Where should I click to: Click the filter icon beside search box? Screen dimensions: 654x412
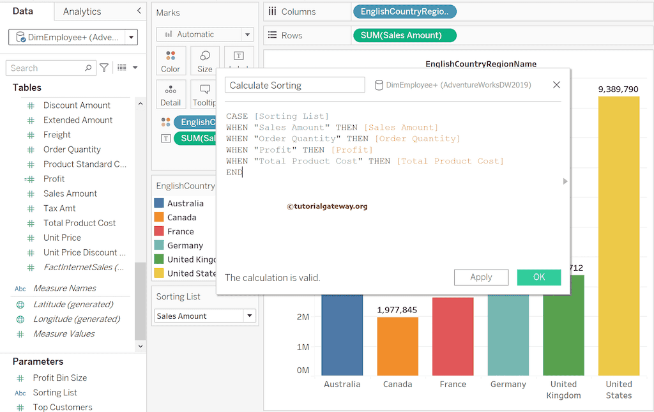104,68
